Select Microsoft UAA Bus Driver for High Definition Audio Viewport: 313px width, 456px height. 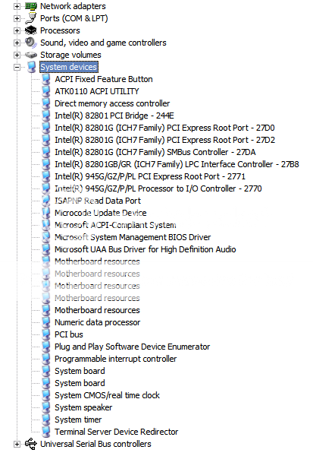(145, 249)
